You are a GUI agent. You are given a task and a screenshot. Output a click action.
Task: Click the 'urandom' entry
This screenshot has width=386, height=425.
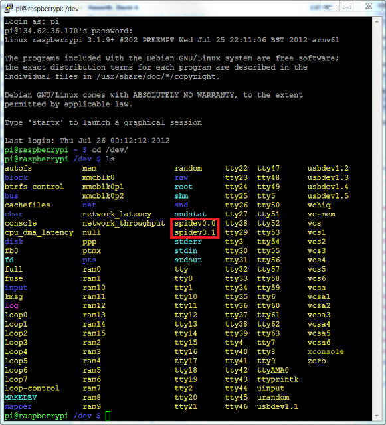273,398
